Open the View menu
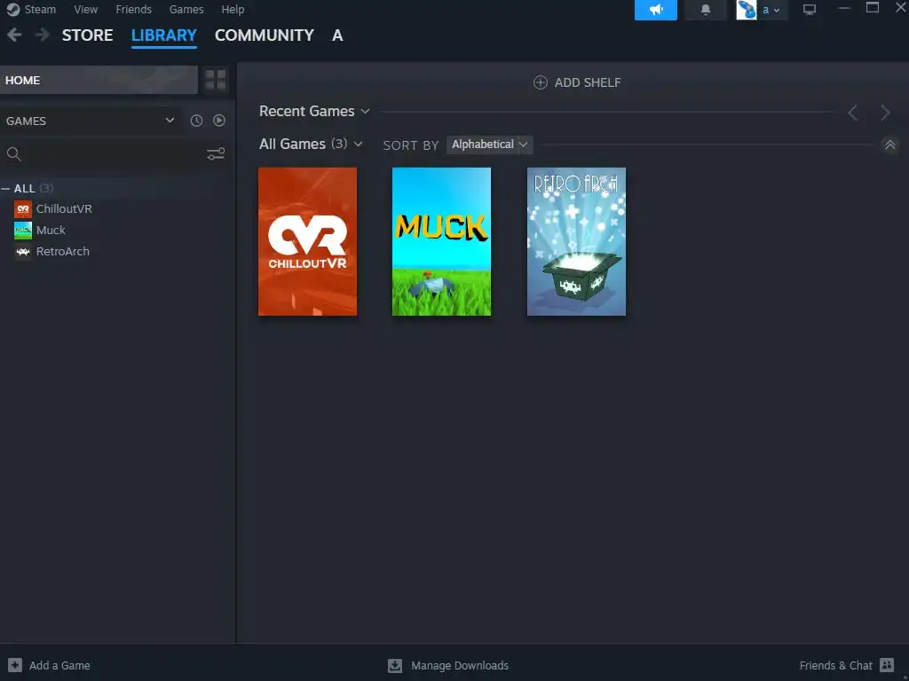This screenshot has height=681, width=909. 86,9
